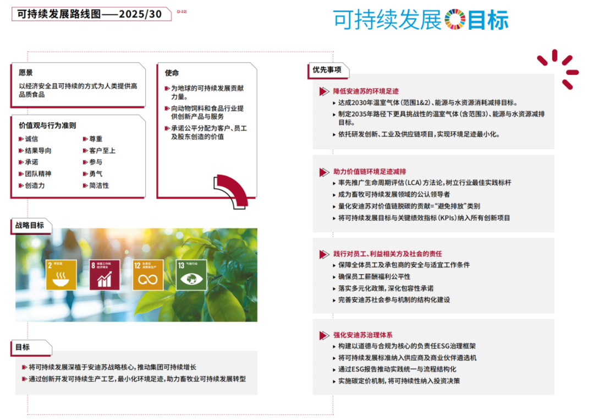Open the green leaves banner photo
Screen dimensions: 594x420
136,275
